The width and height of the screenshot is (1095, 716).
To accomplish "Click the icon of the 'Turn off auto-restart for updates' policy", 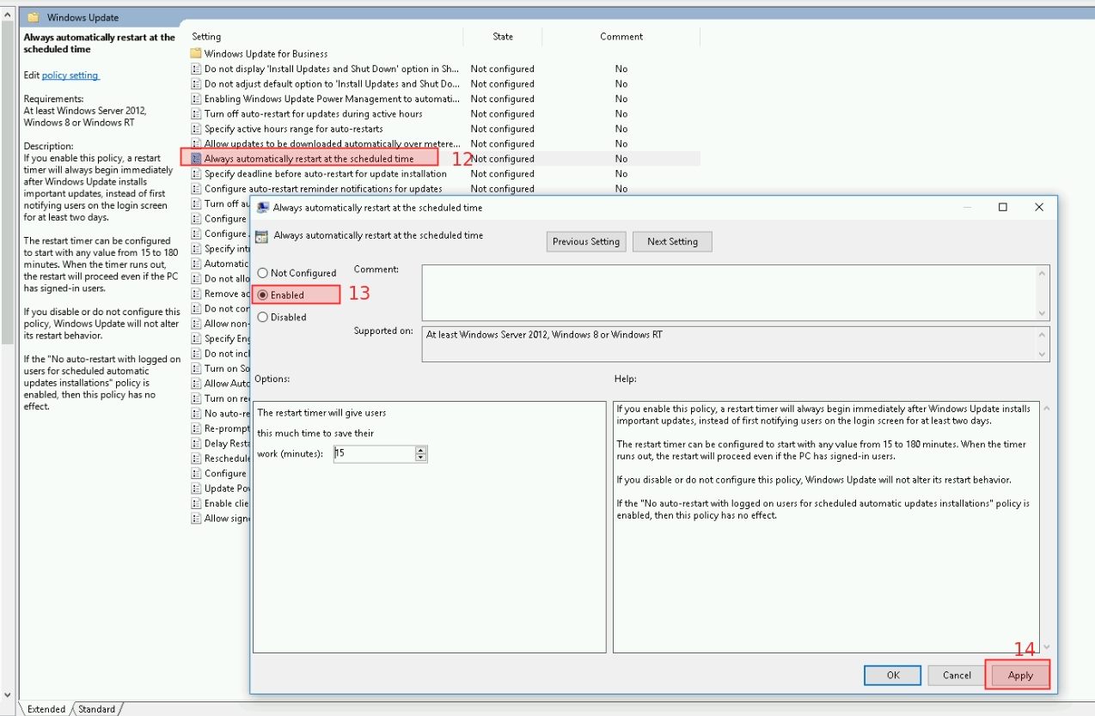I will (196, 114).
